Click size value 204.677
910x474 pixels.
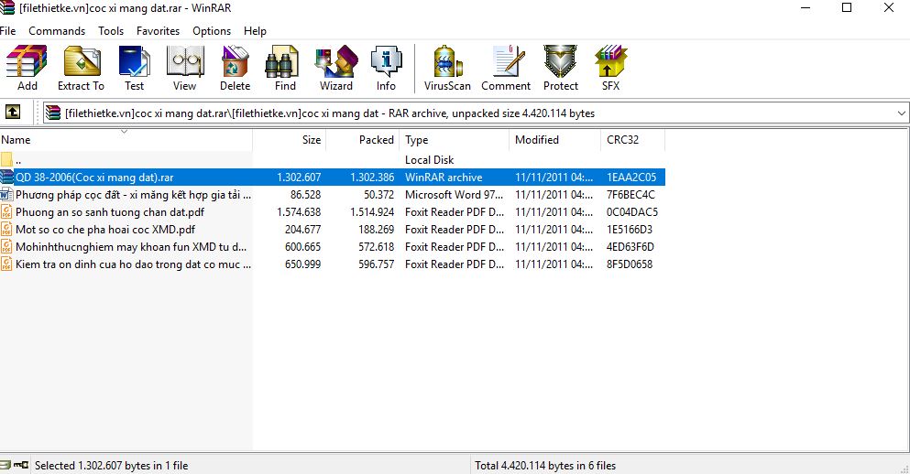(x=303, y=230)
